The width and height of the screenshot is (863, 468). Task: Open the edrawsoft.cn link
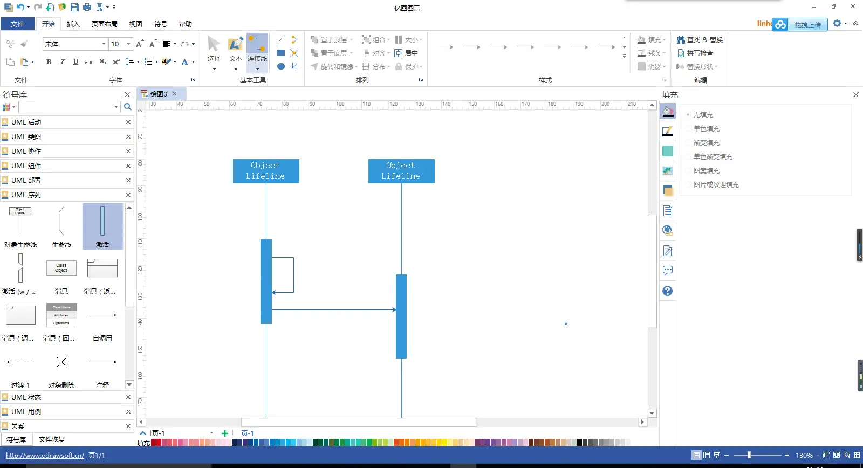(45, 455)
